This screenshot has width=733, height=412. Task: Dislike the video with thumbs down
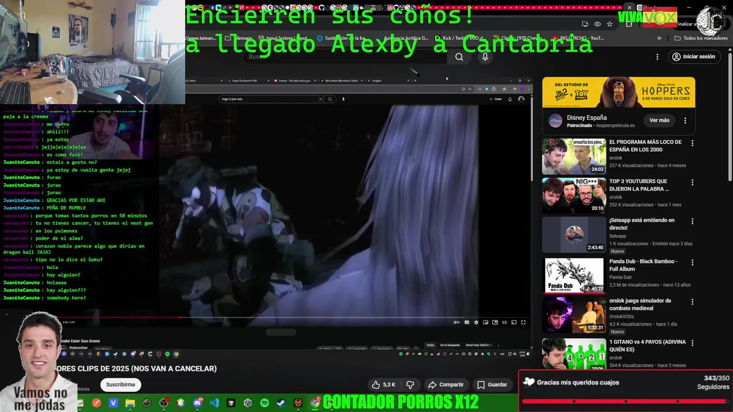click(410, 385)
